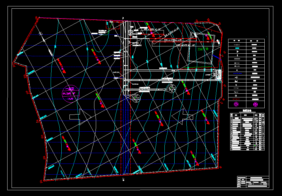
Task: Select the value 14.95 inside the magenta circle
Action: point(70,99)
